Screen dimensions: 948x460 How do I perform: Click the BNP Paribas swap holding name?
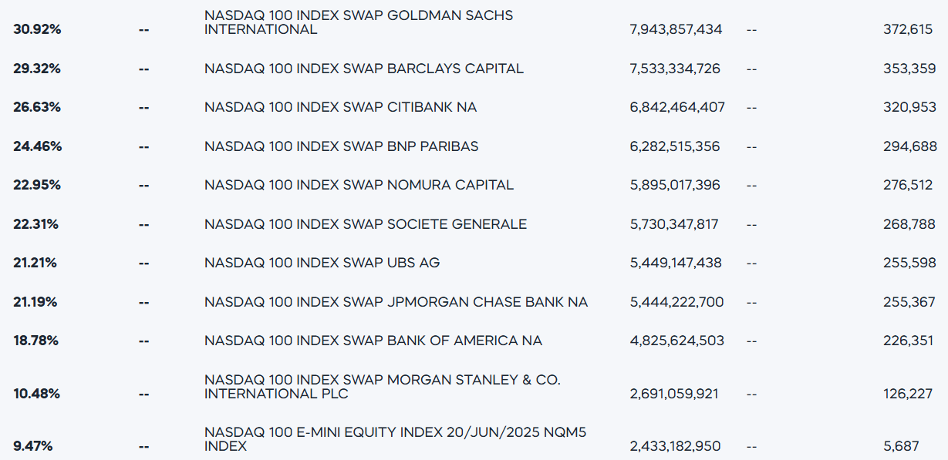(x=341, y=146)
